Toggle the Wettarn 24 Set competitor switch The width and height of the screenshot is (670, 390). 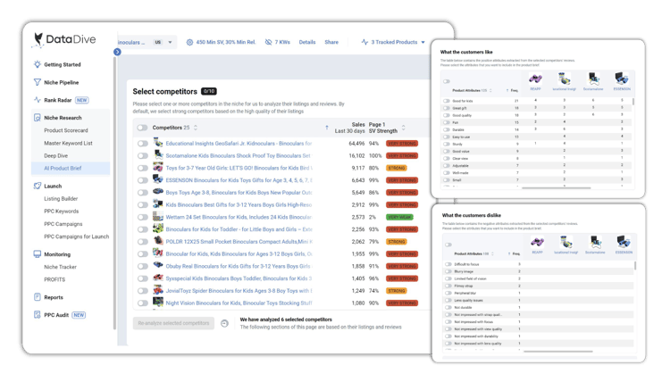click(143, 217)
